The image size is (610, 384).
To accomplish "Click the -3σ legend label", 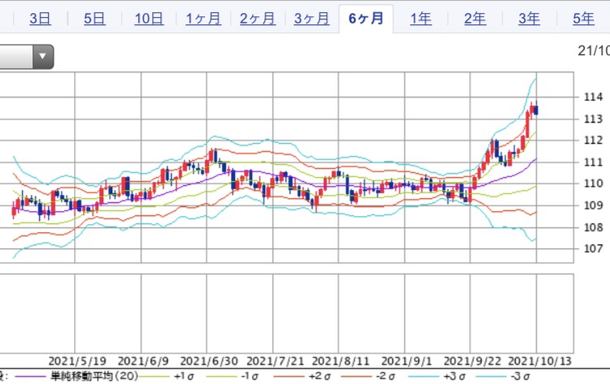I will [521, 376].
